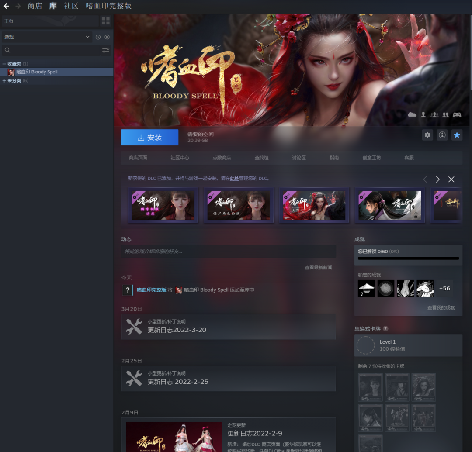Viewport: 472px width, 452px height.
Task: Open the 社区 menu
Action: [x=71, y=6]
